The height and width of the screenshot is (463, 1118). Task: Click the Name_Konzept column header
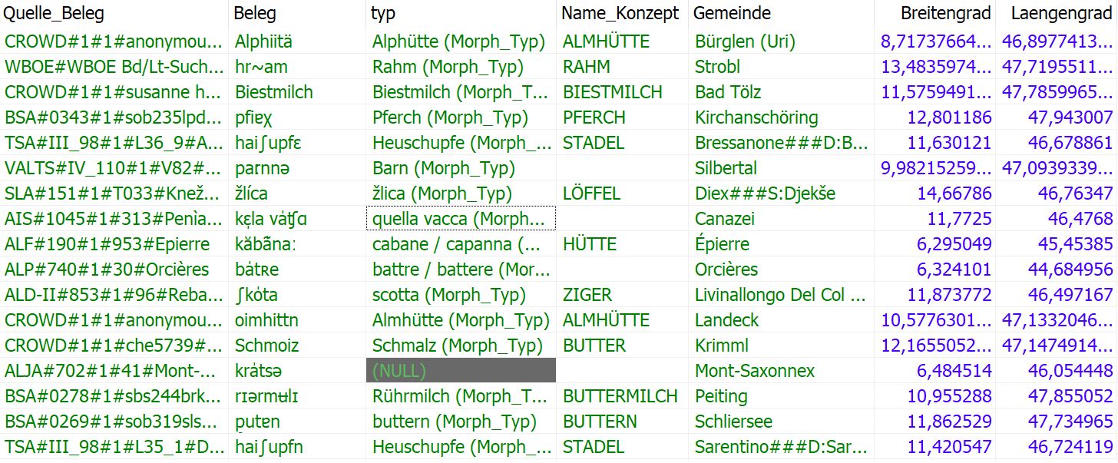[620, 14]
